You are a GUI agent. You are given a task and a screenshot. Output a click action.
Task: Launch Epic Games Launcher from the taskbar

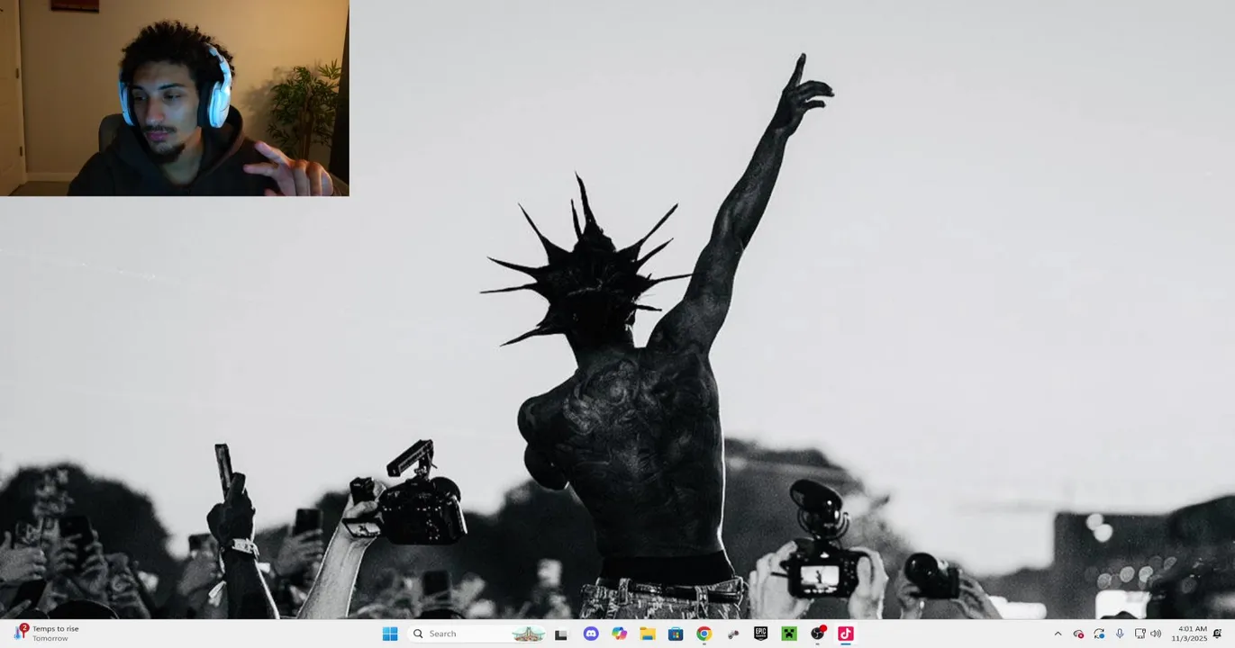760,634
